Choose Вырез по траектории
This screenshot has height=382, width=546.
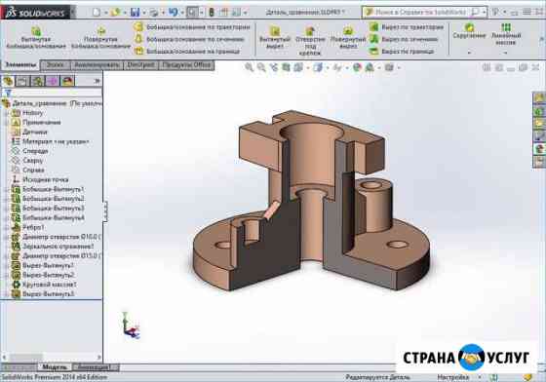click(x=407, y=27)
